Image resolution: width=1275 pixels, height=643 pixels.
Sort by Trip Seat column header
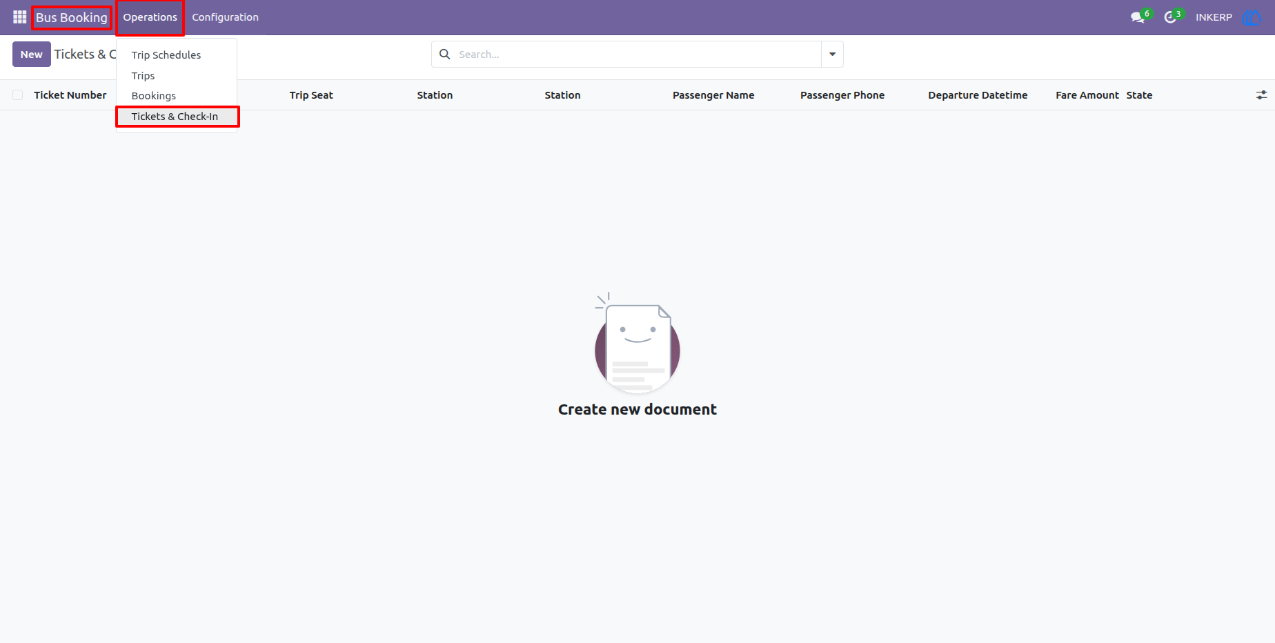pos(311,95)
